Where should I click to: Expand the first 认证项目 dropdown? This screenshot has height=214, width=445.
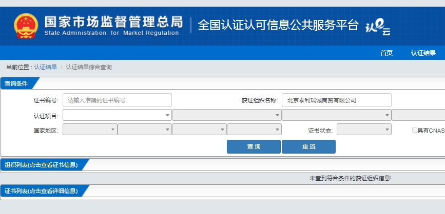(117, 115)
